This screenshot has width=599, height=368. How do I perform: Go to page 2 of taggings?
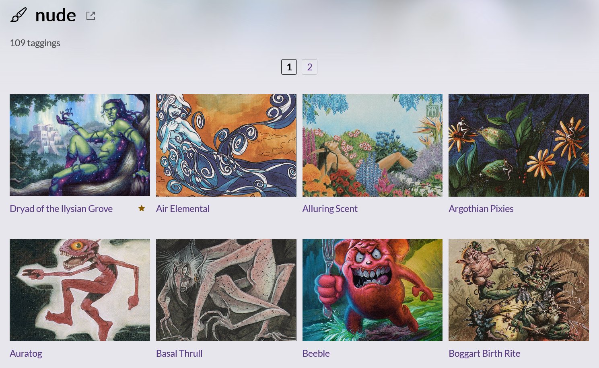309,67
